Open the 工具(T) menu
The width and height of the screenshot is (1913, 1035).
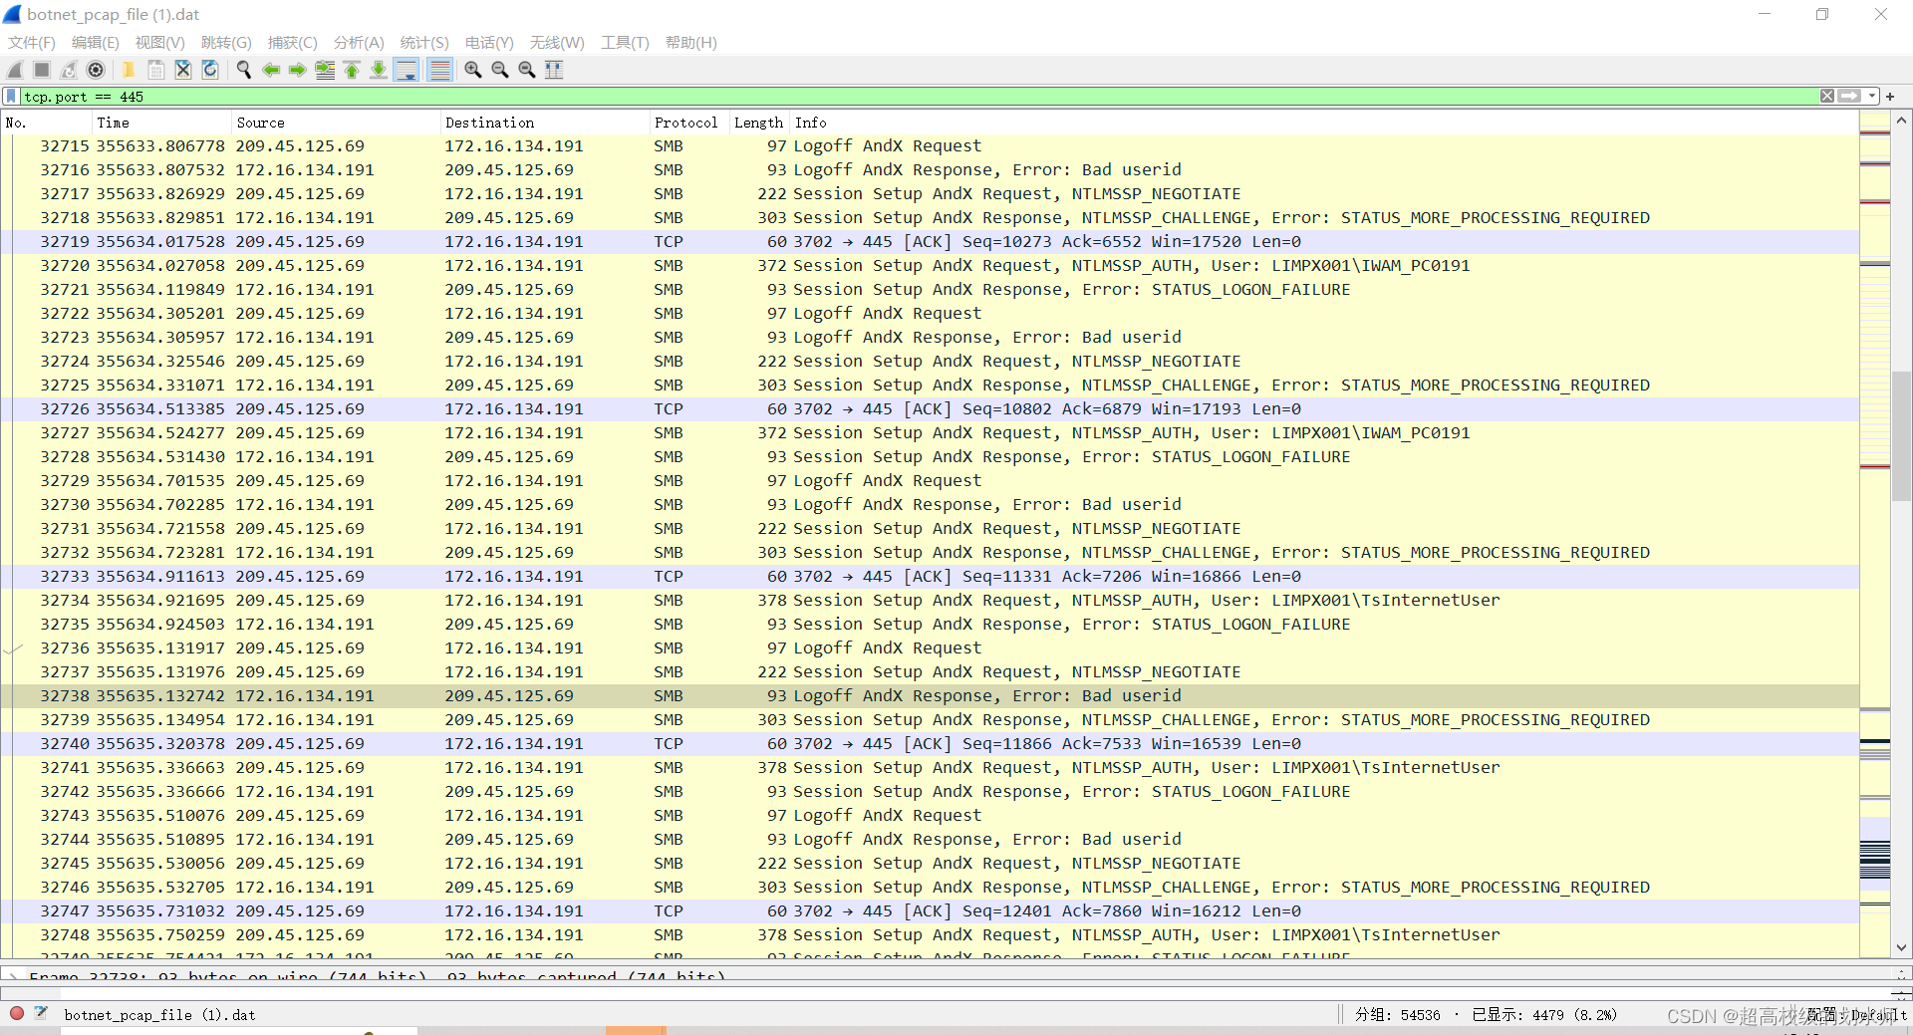(625, 43)
